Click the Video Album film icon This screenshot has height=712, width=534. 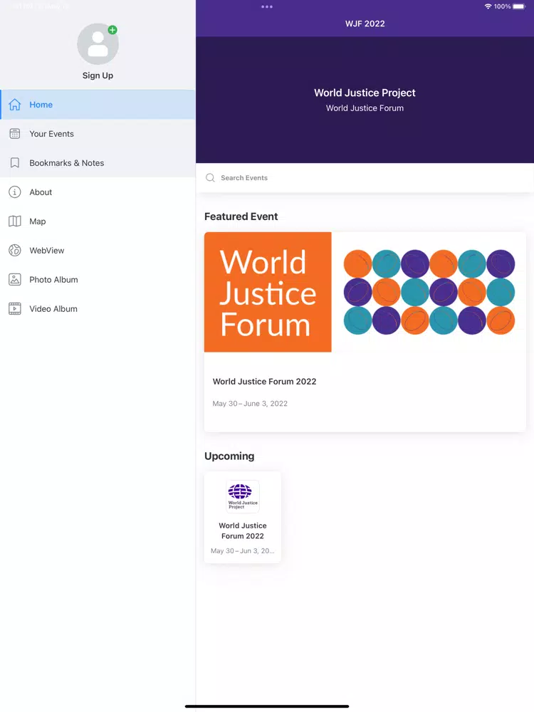[x=15, y=309]
